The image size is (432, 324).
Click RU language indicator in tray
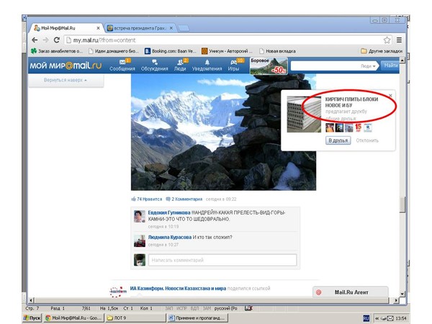(366, 318)
